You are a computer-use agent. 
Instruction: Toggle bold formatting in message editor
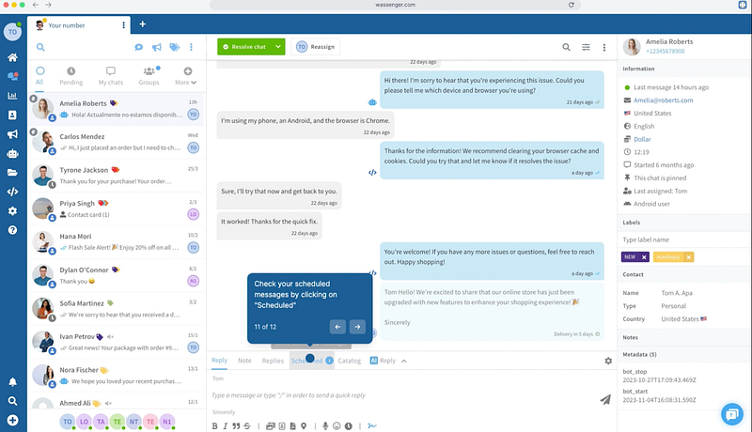pos(214,425)
